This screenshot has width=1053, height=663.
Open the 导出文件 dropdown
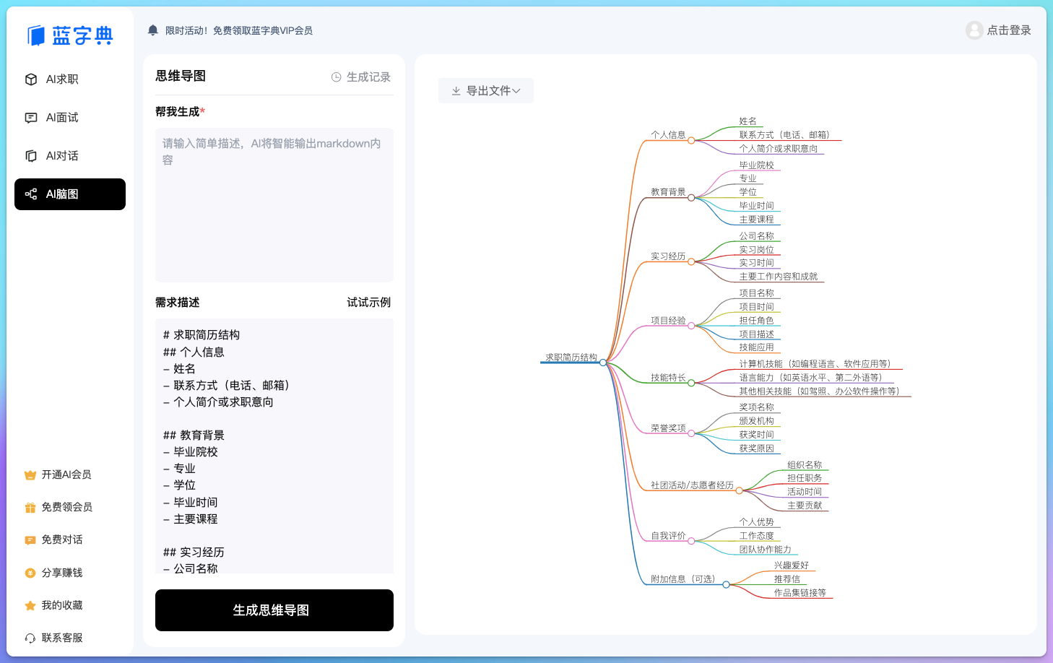pos(485,91)
